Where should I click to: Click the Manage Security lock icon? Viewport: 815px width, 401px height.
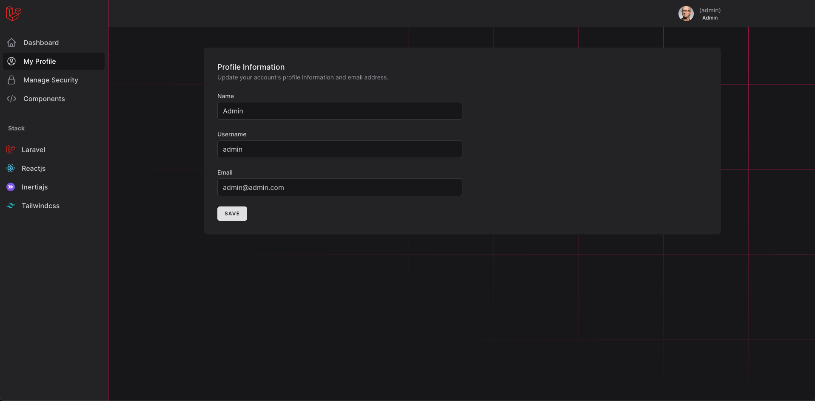[x=11, y=80]
